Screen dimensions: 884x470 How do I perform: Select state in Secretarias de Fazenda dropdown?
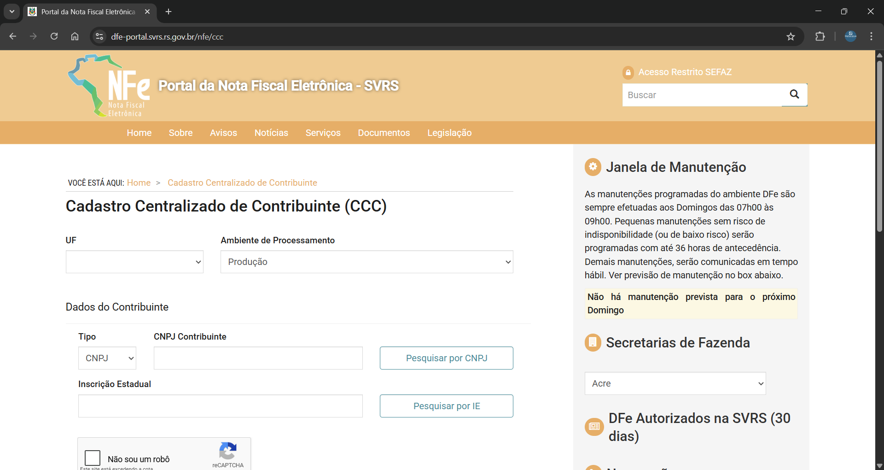(675, 383)
